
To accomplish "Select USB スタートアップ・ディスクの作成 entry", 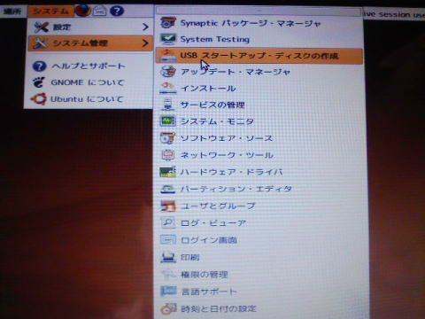I will [x=259, y=56].
